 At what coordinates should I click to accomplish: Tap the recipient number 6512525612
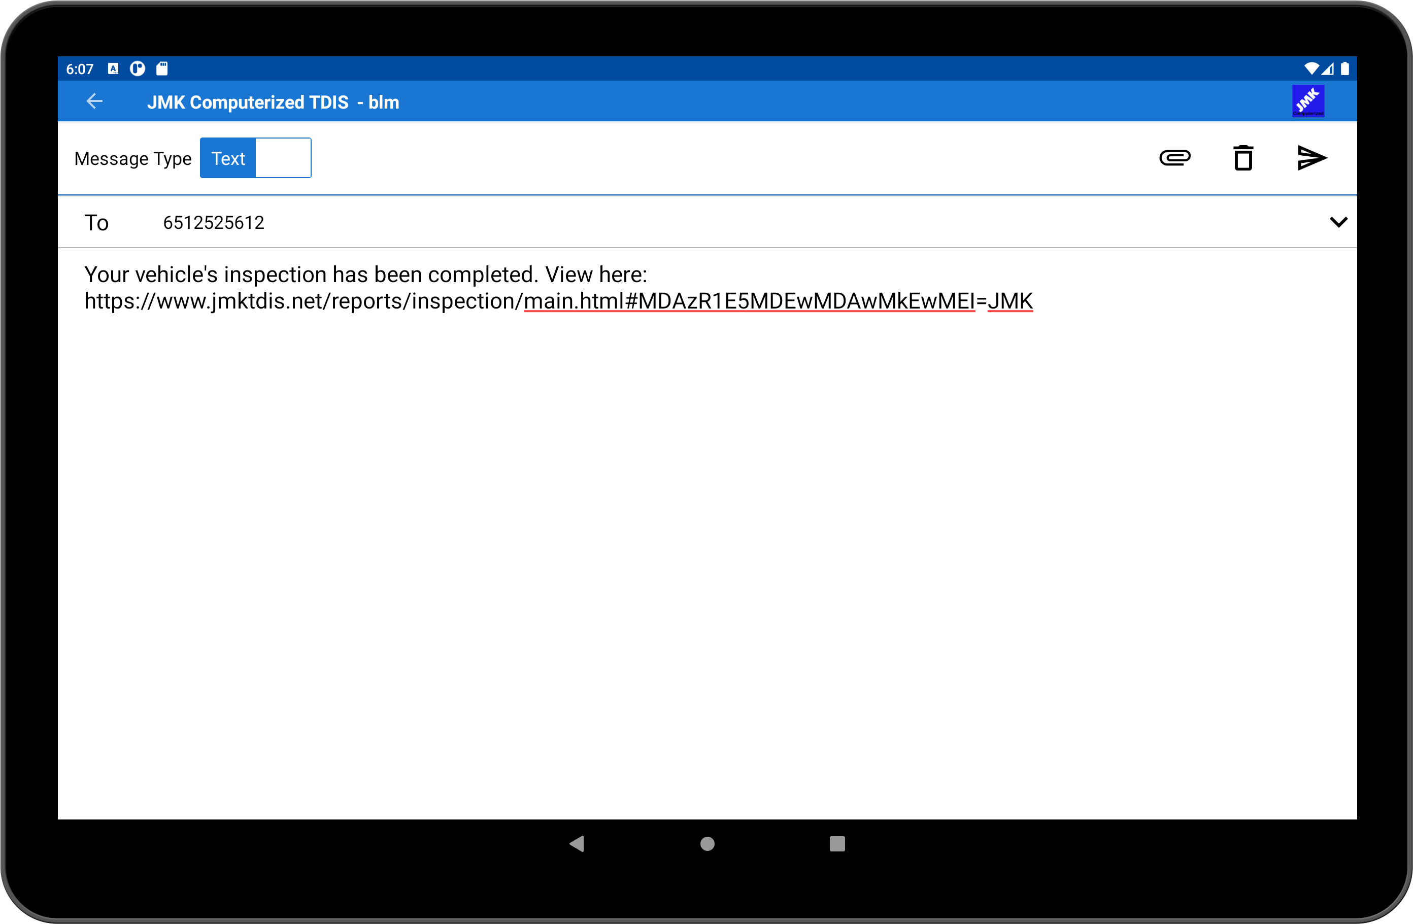(x=214, y=223)
